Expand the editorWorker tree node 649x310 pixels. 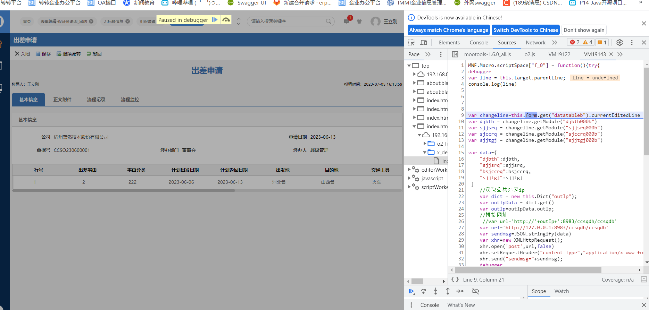pyautogui.click(x=409, y=170)
